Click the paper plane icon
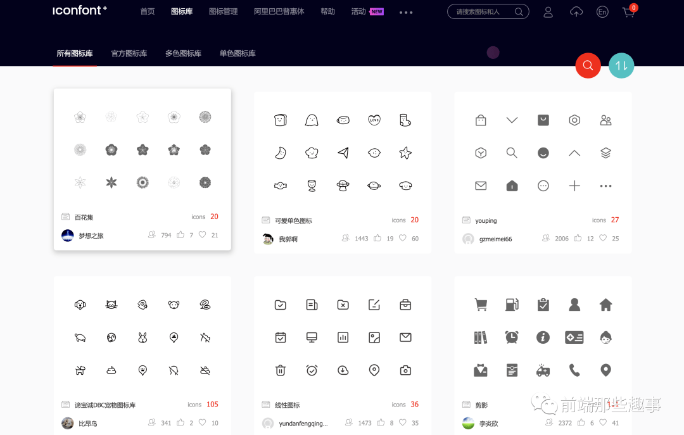The image size is (684, 435). 343,153
